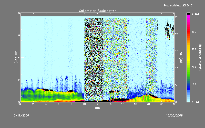This screenshot has width=205, height=128.
Task: Click the green region of the colorbar
Action: (x=188, y=71)
